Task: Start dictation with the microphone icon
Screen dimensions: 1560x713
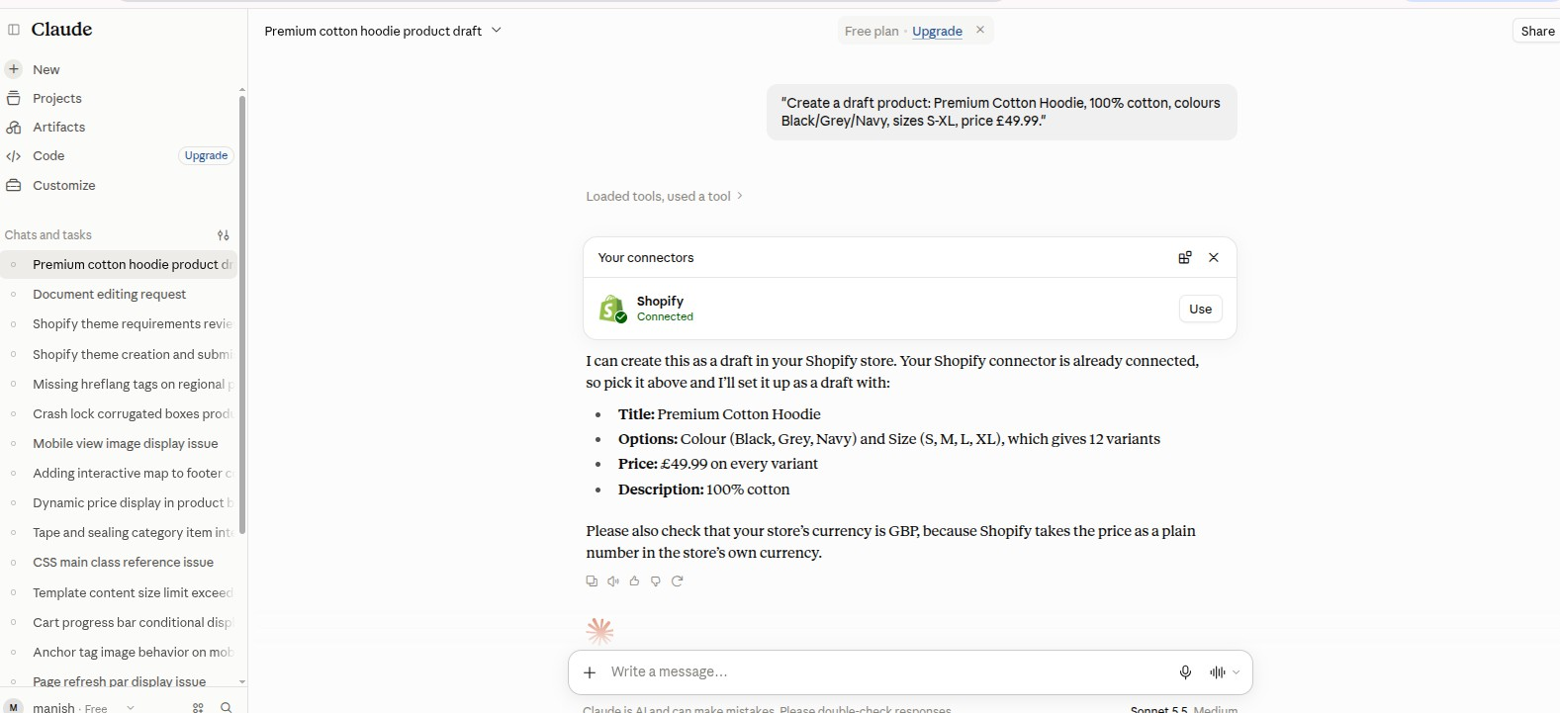Action: point(1185,672)
